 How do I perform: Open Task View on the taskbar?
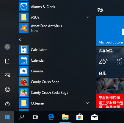point(36,117)
